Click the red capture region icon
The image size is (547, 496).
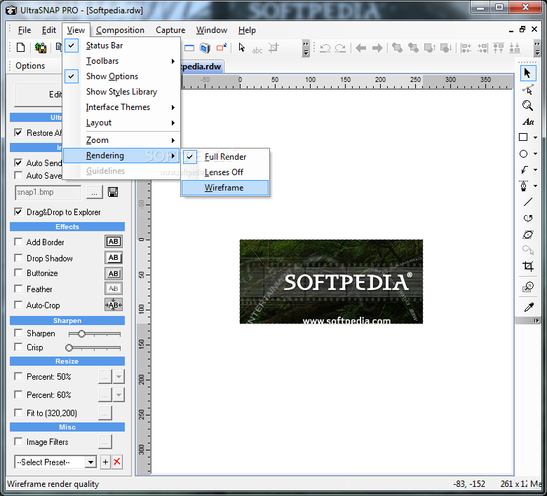point(222,47)
